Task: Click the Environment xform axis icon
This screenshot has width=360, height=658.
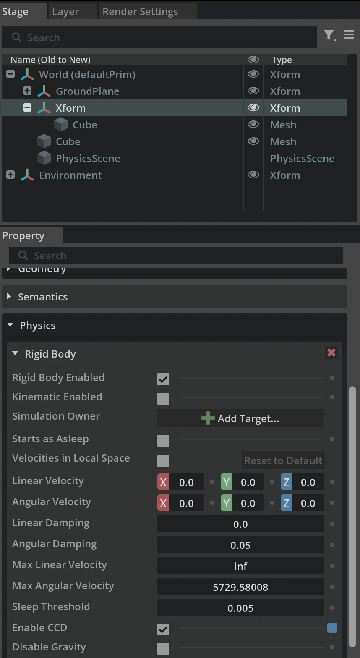Action: click(27, 175)
